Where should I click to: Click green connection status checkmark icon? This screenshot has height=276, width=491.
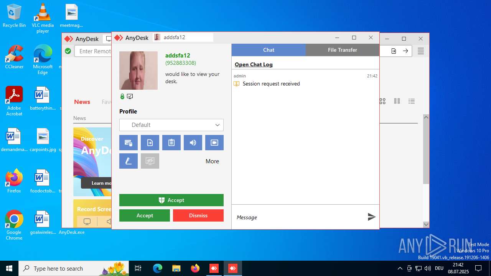coord(68,51)
